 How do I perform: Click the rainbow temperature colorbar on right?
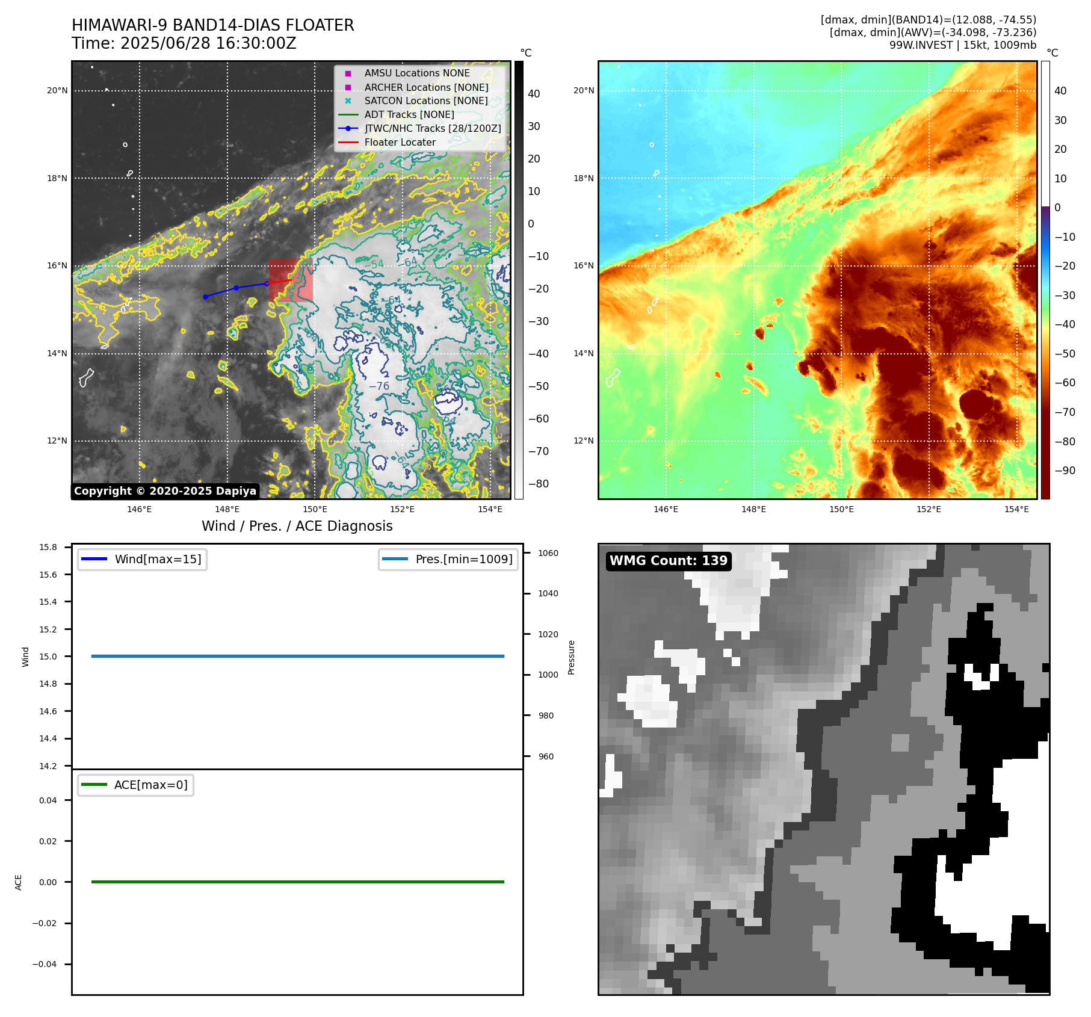coord(1045,280)
